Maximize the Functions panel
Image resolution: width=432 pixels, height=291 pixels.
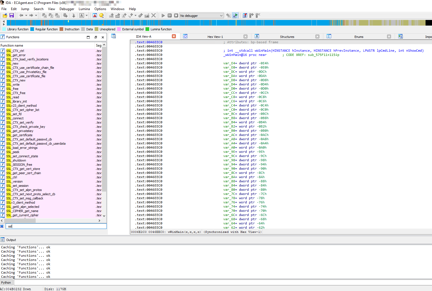click(x=88, y=37)
